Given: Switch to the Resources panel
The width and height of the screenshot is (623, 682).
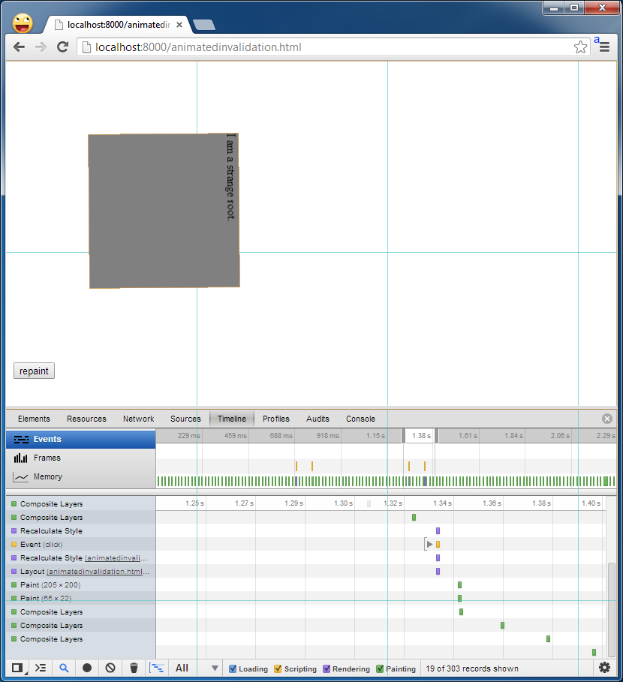Looking at the screenshot, I should click(86, 419).
